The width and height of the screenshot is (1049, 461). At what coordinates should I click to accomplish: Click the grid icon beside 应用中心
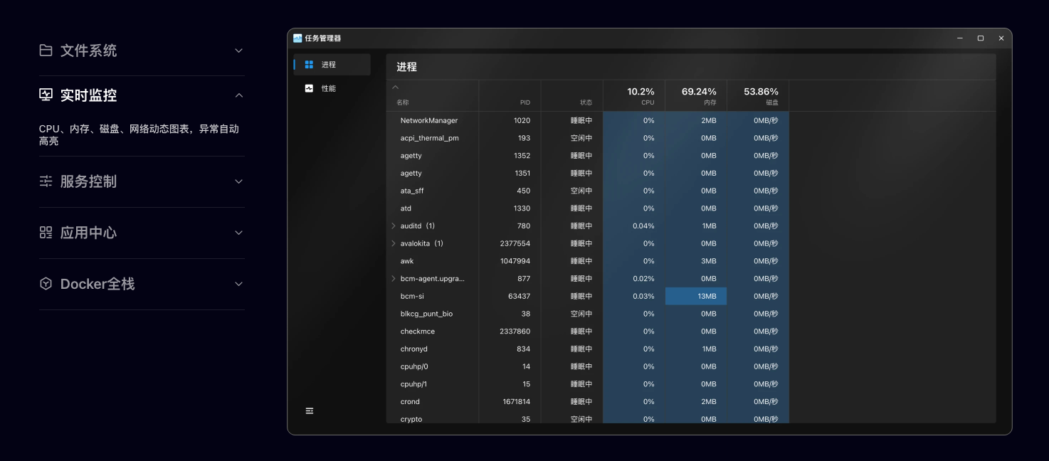point(46,233)
